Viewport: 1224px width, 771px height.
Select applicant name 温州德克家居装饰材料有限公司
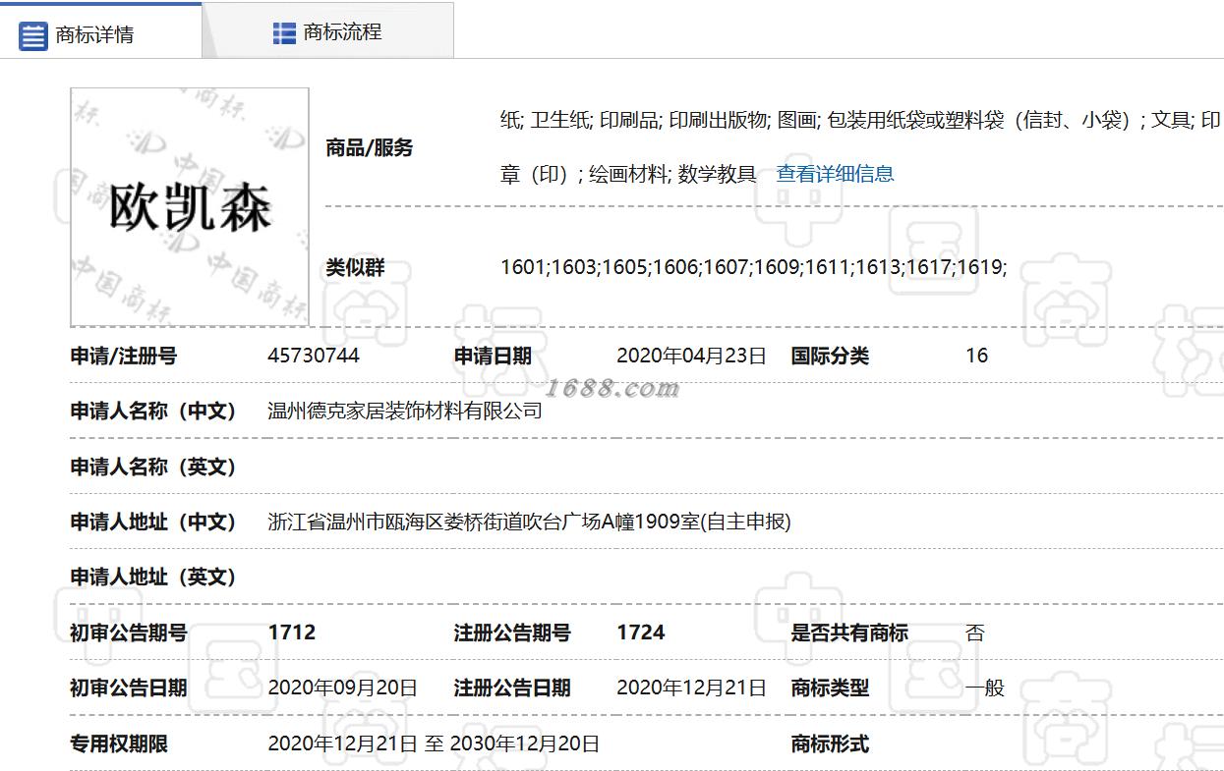(405, 411)
